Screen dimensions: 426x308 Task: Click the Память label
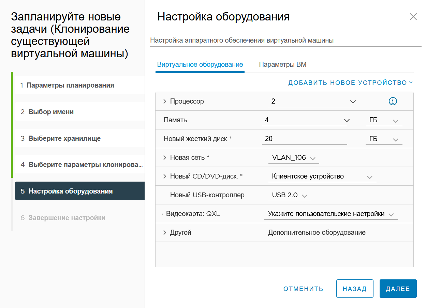(x=175, y=120)
